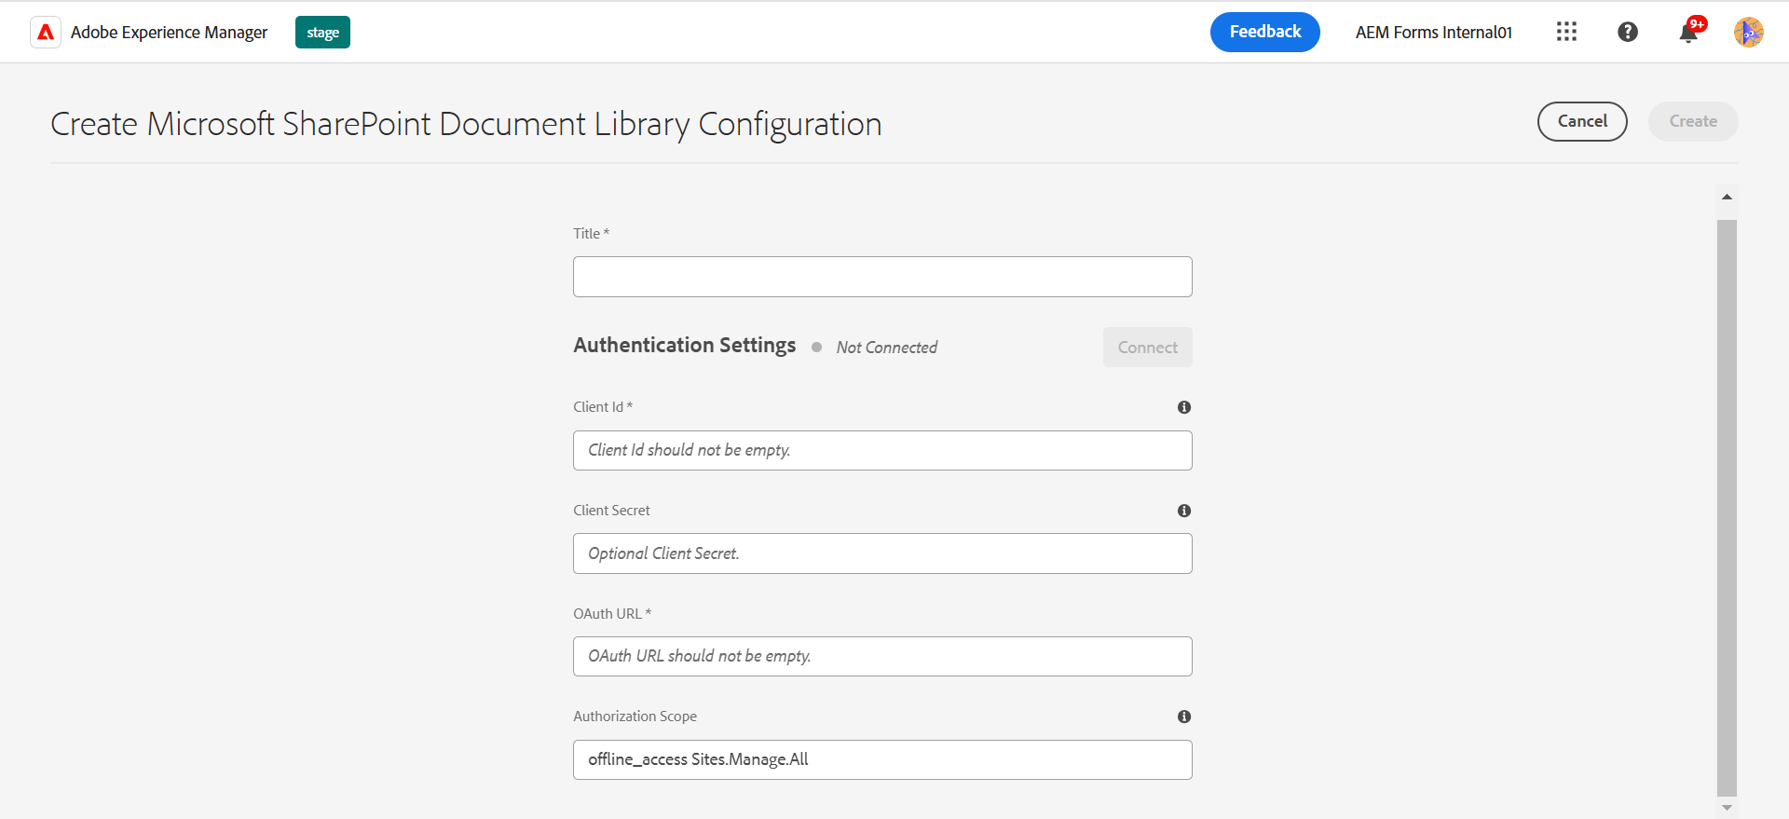This screenshot has width=1789, height=819.
Task: Open the user profile avatar
Action: (x=1748, y=33)
